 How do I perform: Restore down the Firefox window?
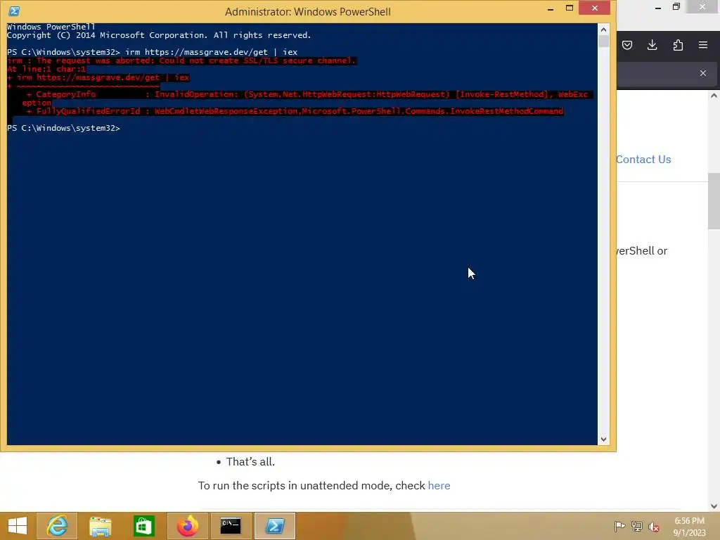pos(676,7)
